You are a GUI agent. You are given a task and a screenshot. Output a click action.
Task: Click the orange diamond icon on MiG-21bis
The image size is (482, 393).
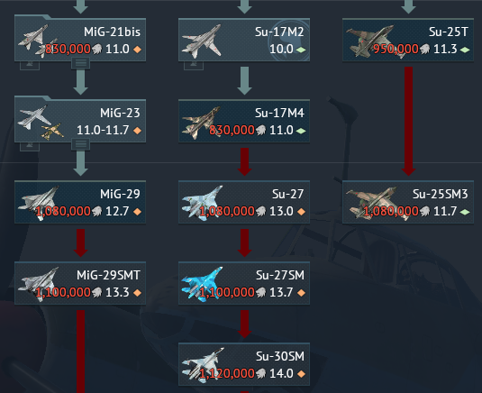pos(138,50)
